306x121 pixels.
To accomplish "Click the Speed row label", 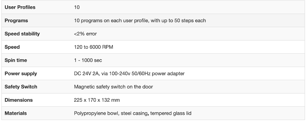I will pos(12,47).
